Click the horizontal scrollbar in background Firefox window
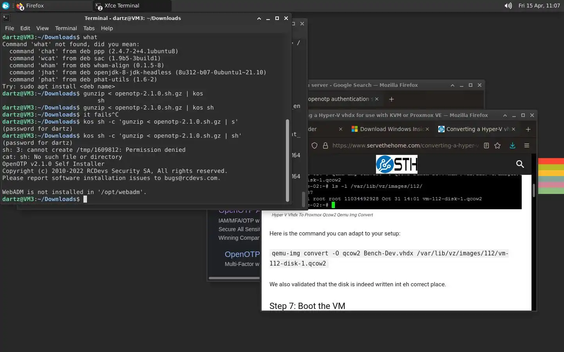The image size is (564, 352). point(234,278)
